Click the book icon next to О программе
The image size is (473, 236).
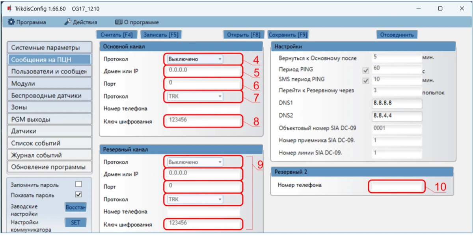pyautogui.click(x=119, y=22)
